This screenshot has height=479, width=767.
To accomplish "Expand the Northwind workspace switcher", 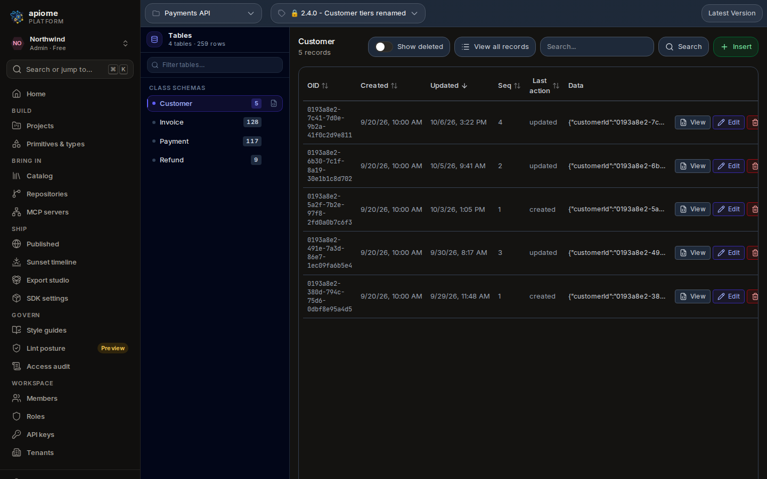I will coord(125,44).
